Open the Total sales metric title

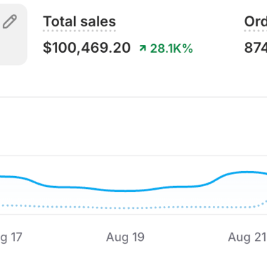[79, 21]
